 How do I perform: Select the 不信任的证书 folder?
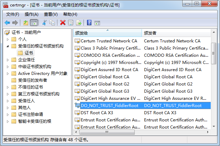30,87
